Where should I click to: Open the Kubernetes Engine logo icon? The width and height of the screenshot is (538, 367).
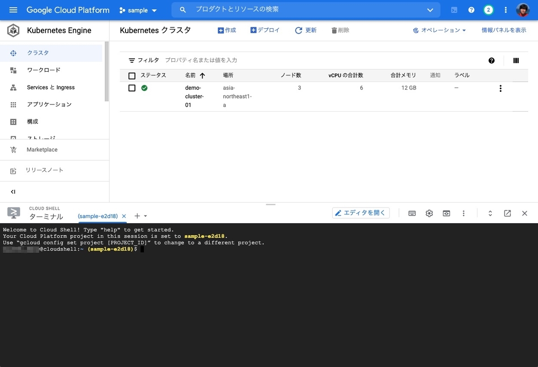click(13, 30)
